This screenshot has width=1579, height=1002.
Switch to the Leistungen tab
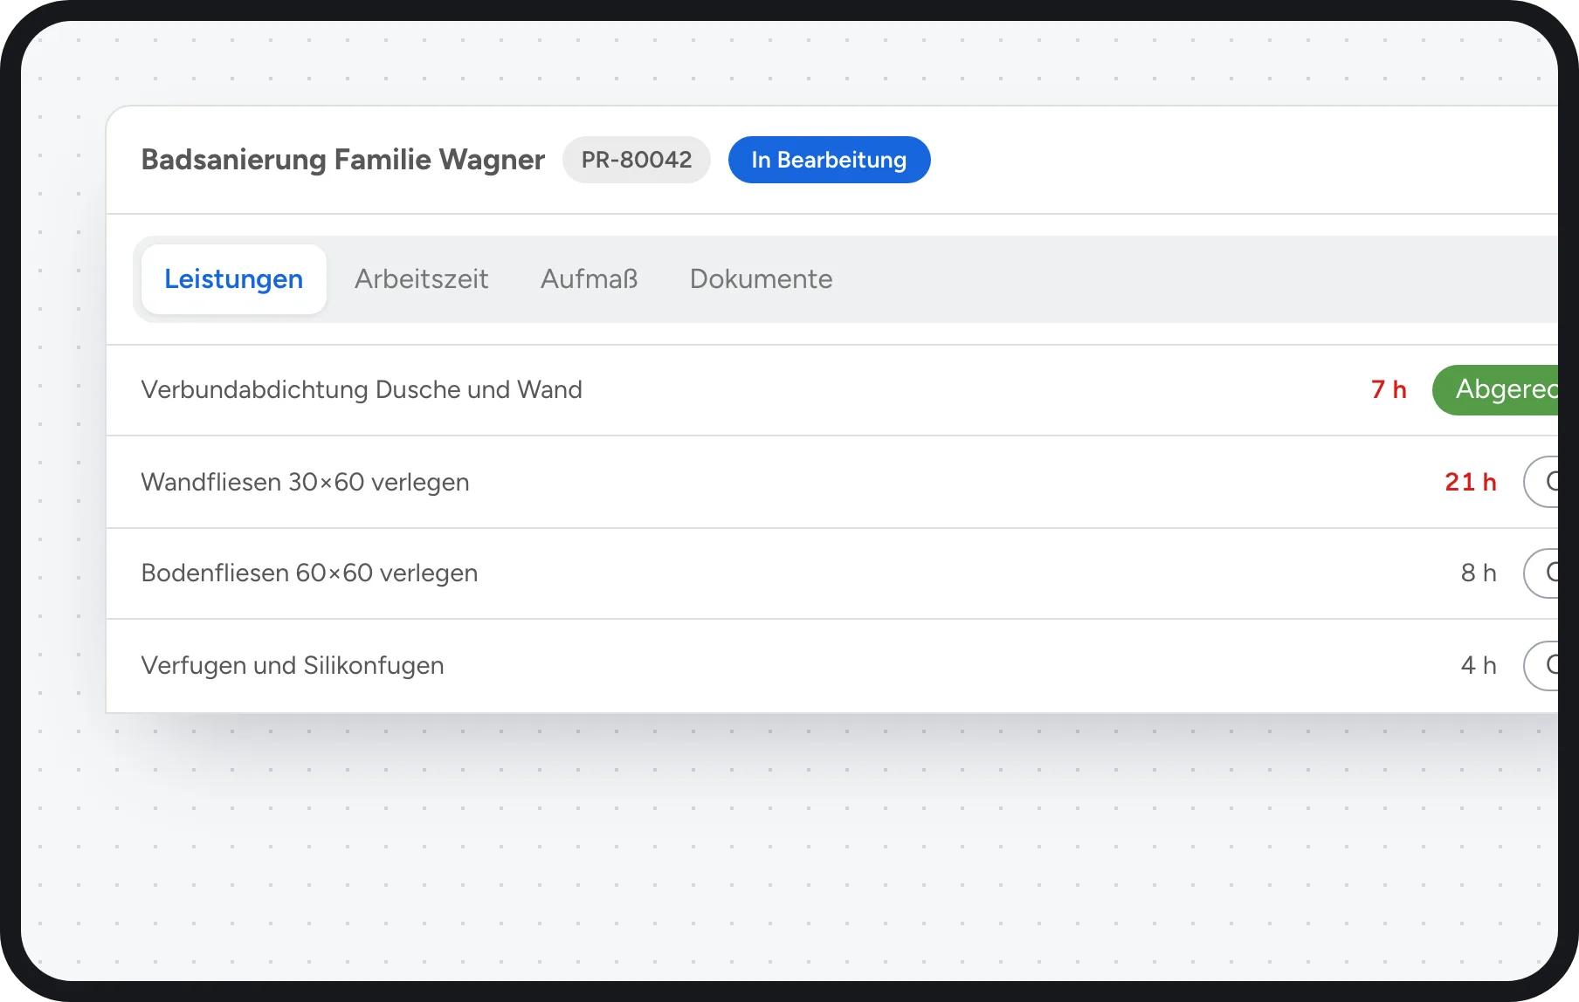pos(233,279)
